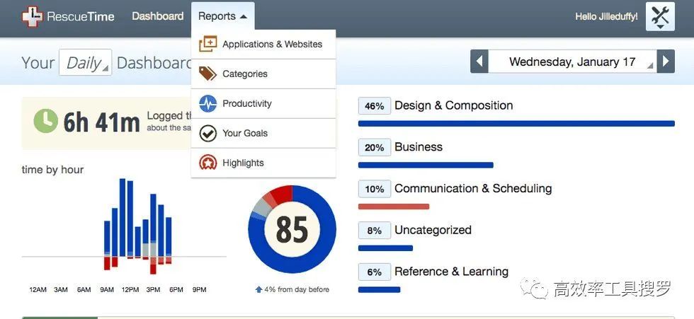
Task: Open the Dashboard nav item
Action: point(157,16)
